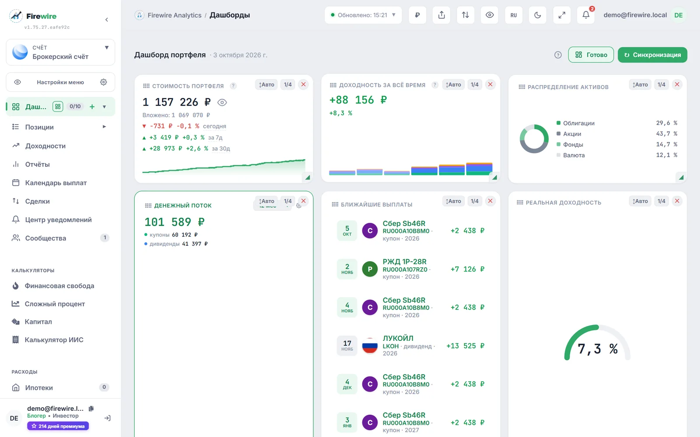Image resolution: width=700 pixels, height=437 pixels.
Task: Click the 214 дней премиума badge
Action: coord(58,426)
